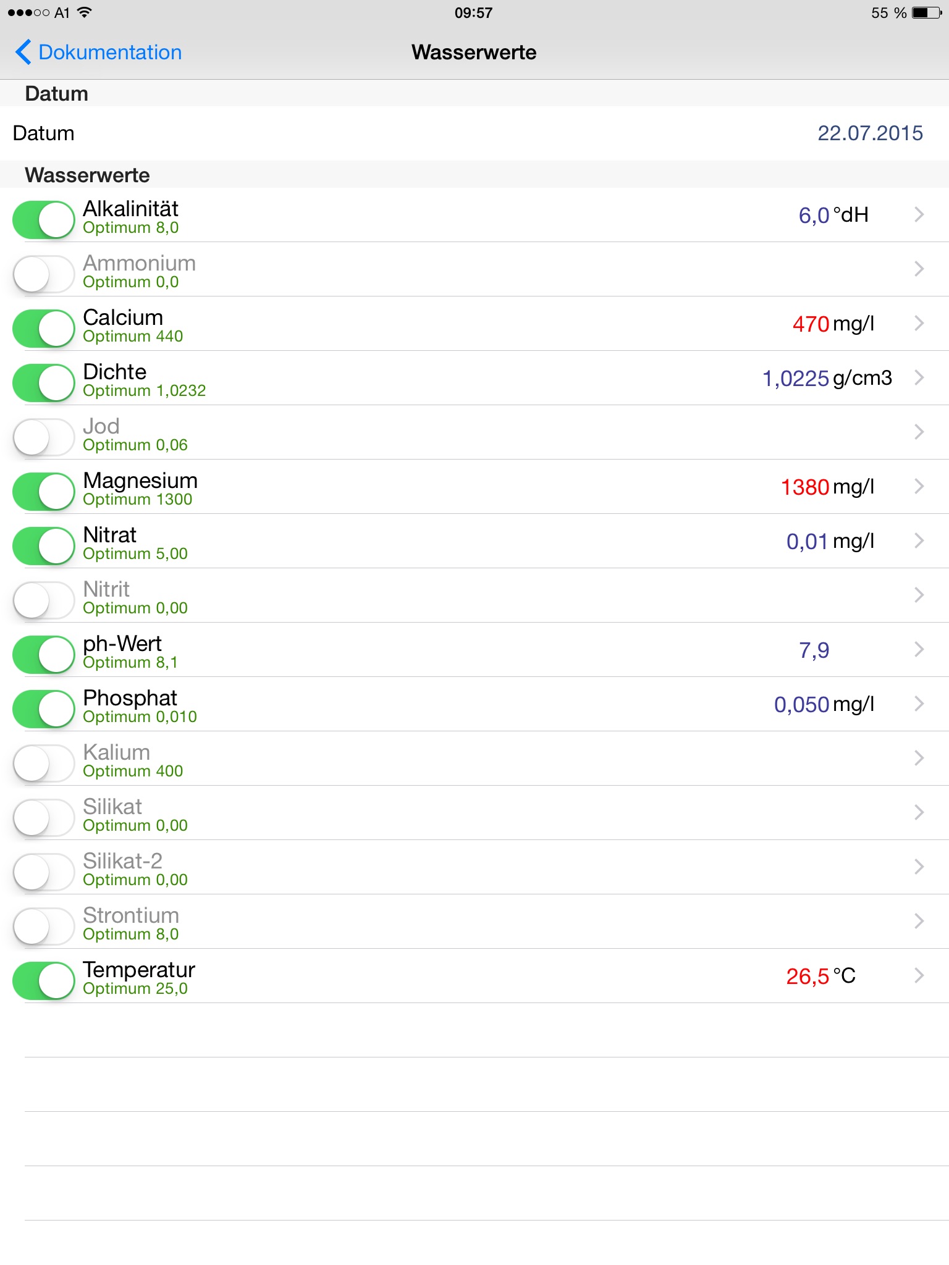Screen dimensions: 949x1265
Task: Enable the Strontium toggle
Action: (44, 926)
